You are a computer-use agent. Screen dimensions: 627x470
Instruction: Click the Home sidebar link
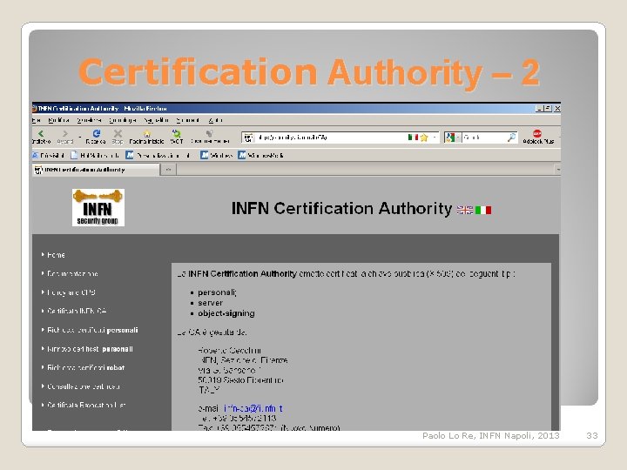(56, 254)
